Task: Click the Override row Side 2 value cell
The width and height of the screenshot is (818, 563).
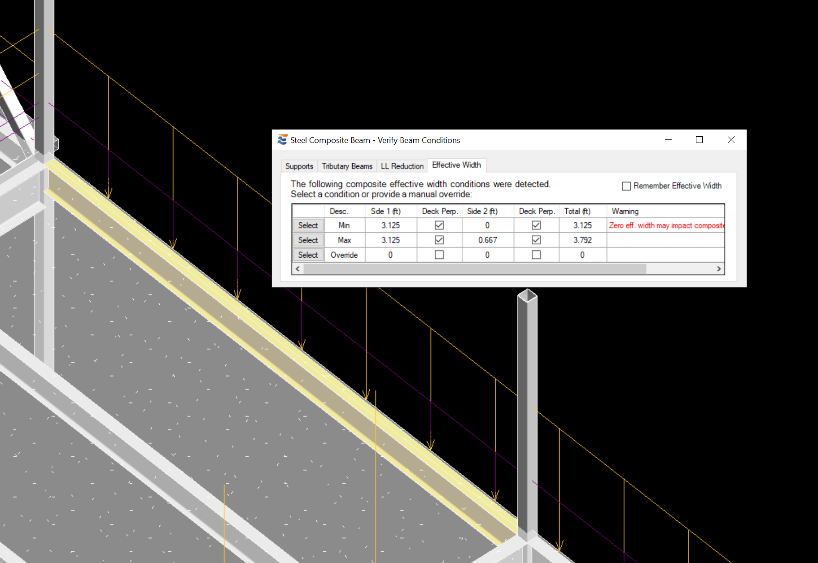Action: 487,255
